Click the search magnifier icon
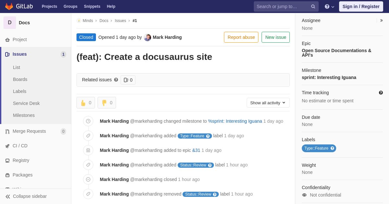The width and height of the screenshot is (389, 204). (313, 6)
